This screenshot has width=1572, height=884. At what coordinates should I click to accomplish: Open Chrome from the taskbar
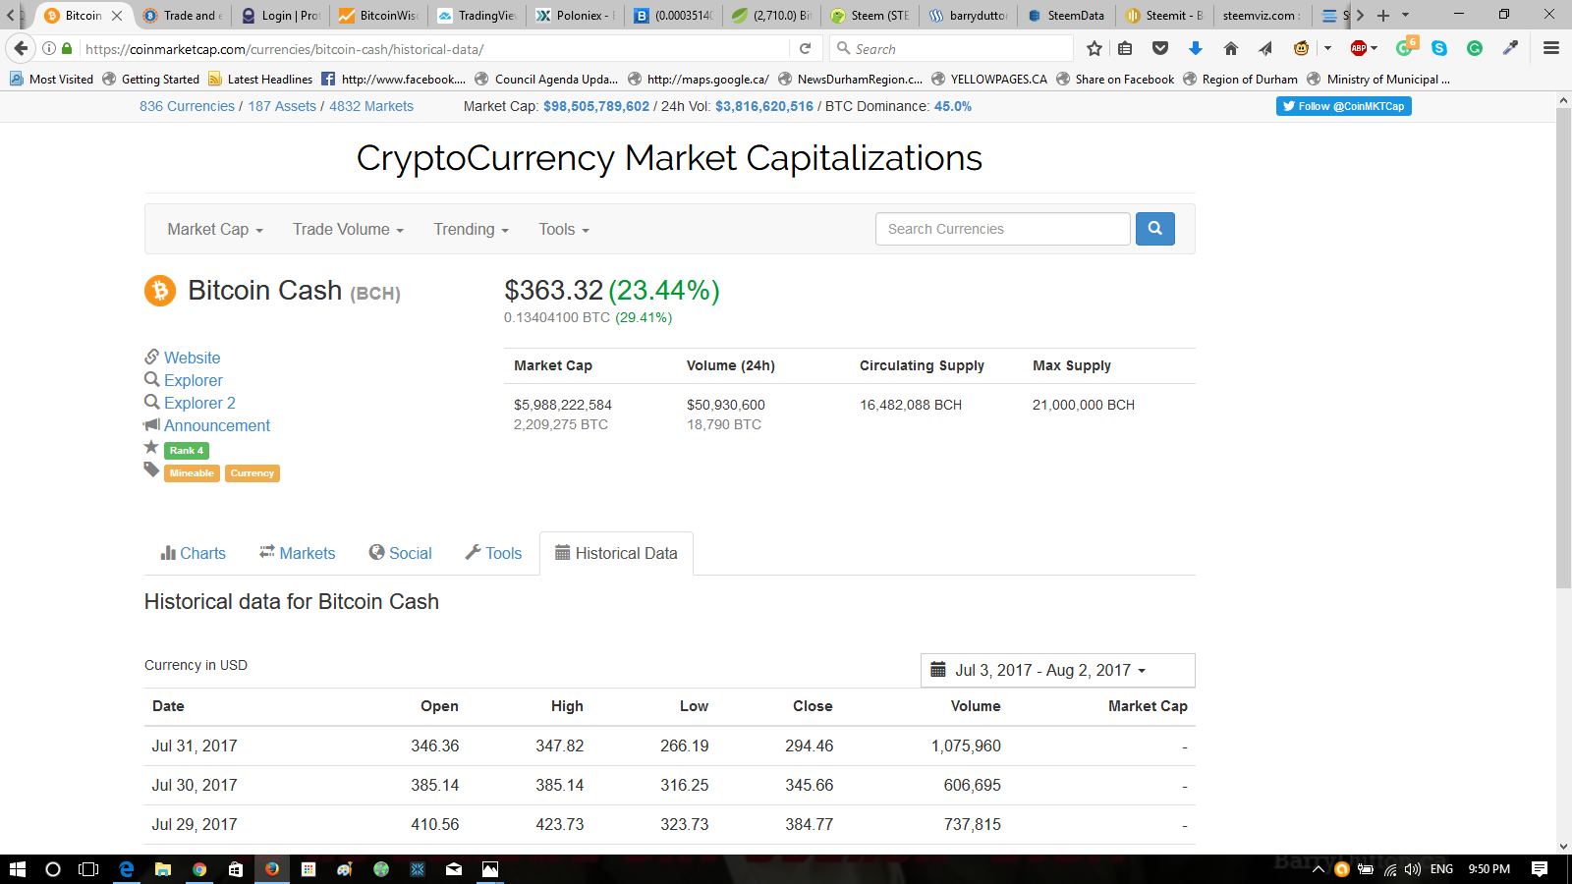(199, 869)
